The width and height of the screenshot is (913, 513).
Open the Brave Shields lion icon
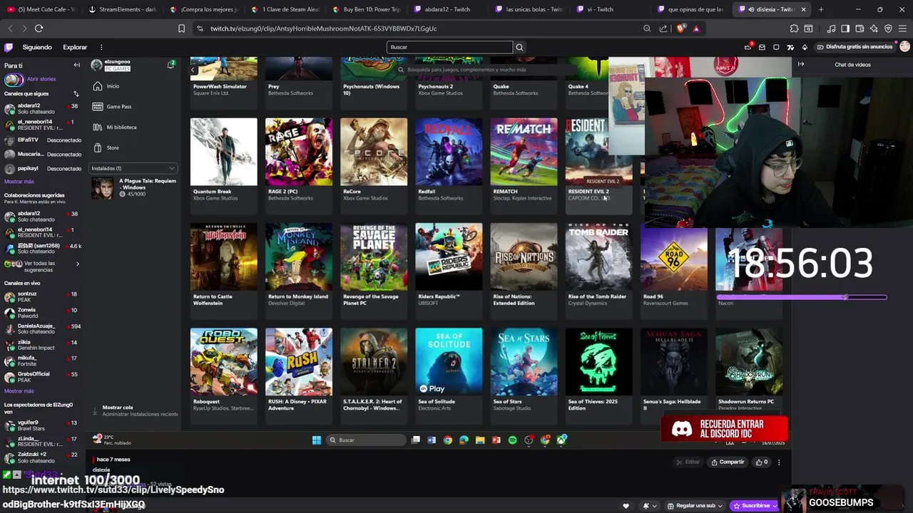[680, 28]
